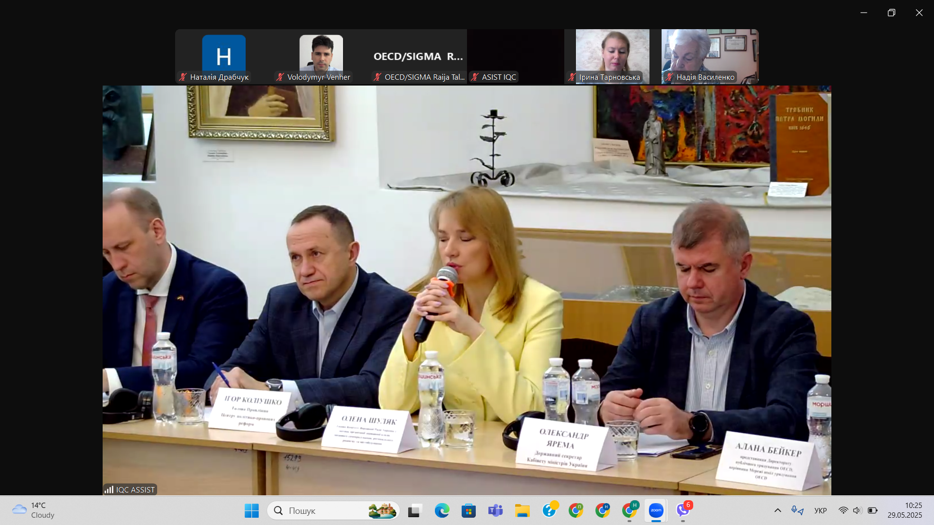Open Viber with 6 notifications

coord(683,510)
